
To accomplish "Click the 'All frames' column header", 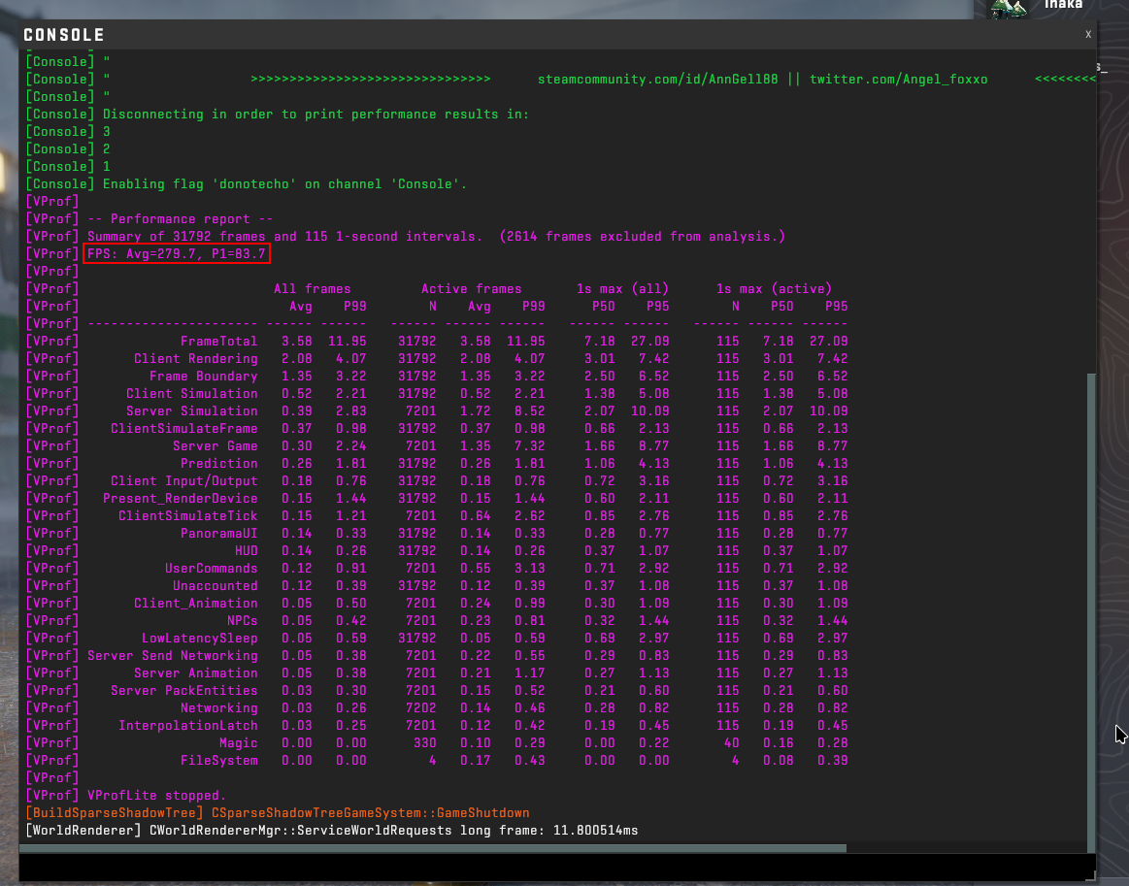I will coord(312,289).
